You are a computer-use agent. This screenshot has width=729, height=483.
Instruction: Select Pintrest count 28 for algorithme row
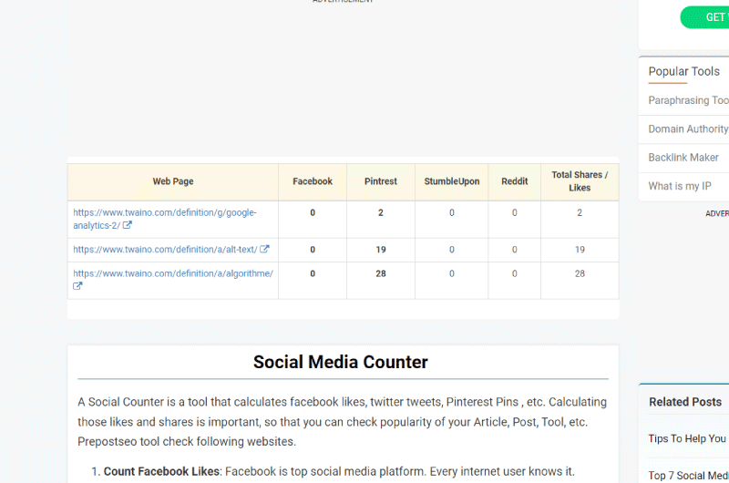(x=381, y=273)
